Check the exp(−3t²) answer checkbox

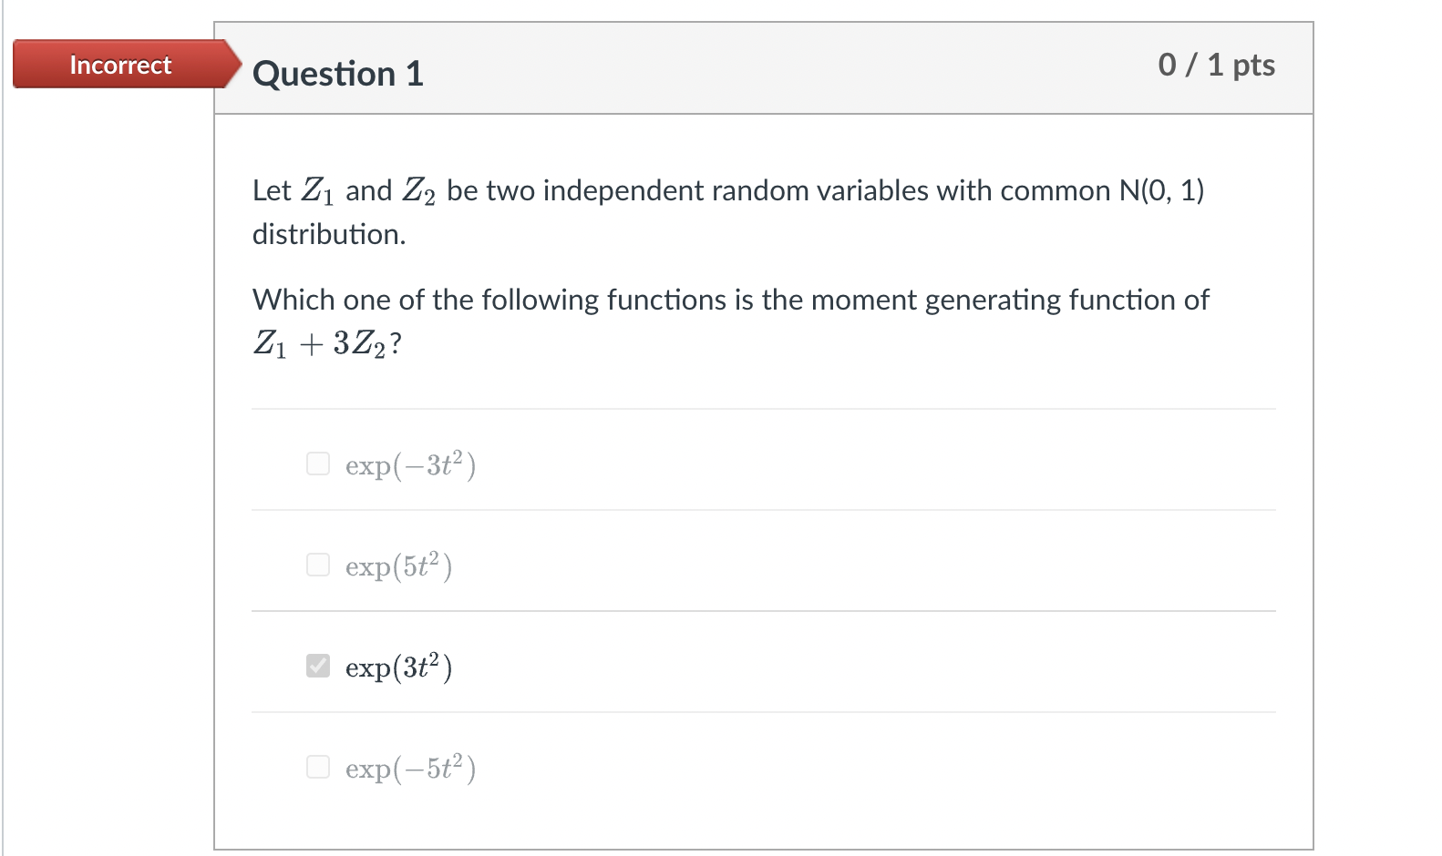point(317,464)
